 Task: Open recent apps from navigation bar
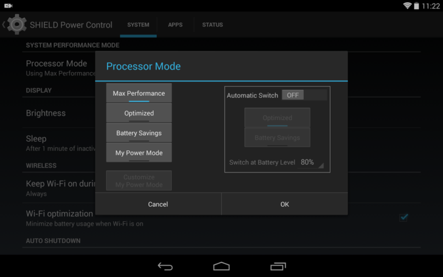(x=278, y=266)
